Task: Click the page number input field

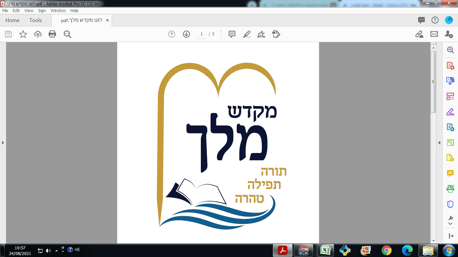Action: coord(202,34)
